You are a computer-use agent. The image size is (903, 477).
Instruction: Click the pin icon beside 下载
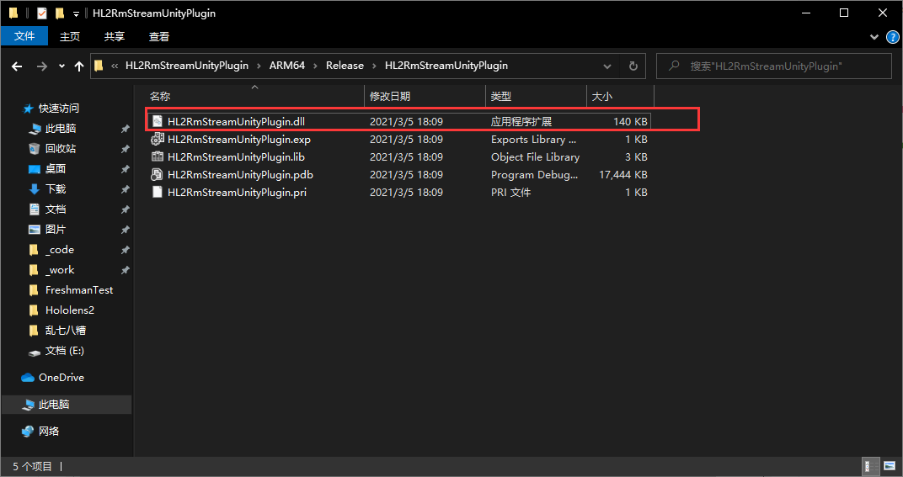(x=125, y=189)
